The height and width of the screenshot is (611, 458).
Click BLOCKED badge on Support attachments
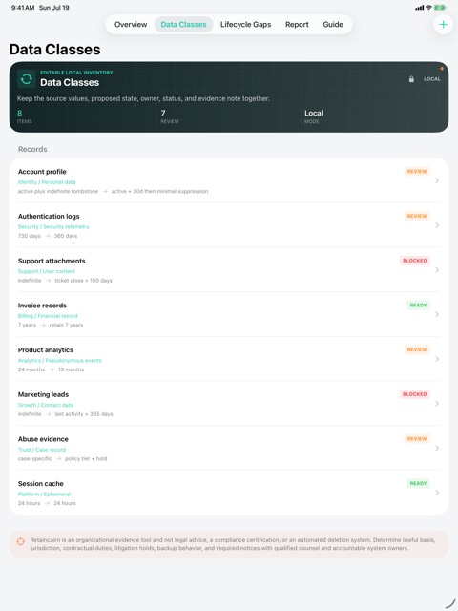click(x=415, y=261)
